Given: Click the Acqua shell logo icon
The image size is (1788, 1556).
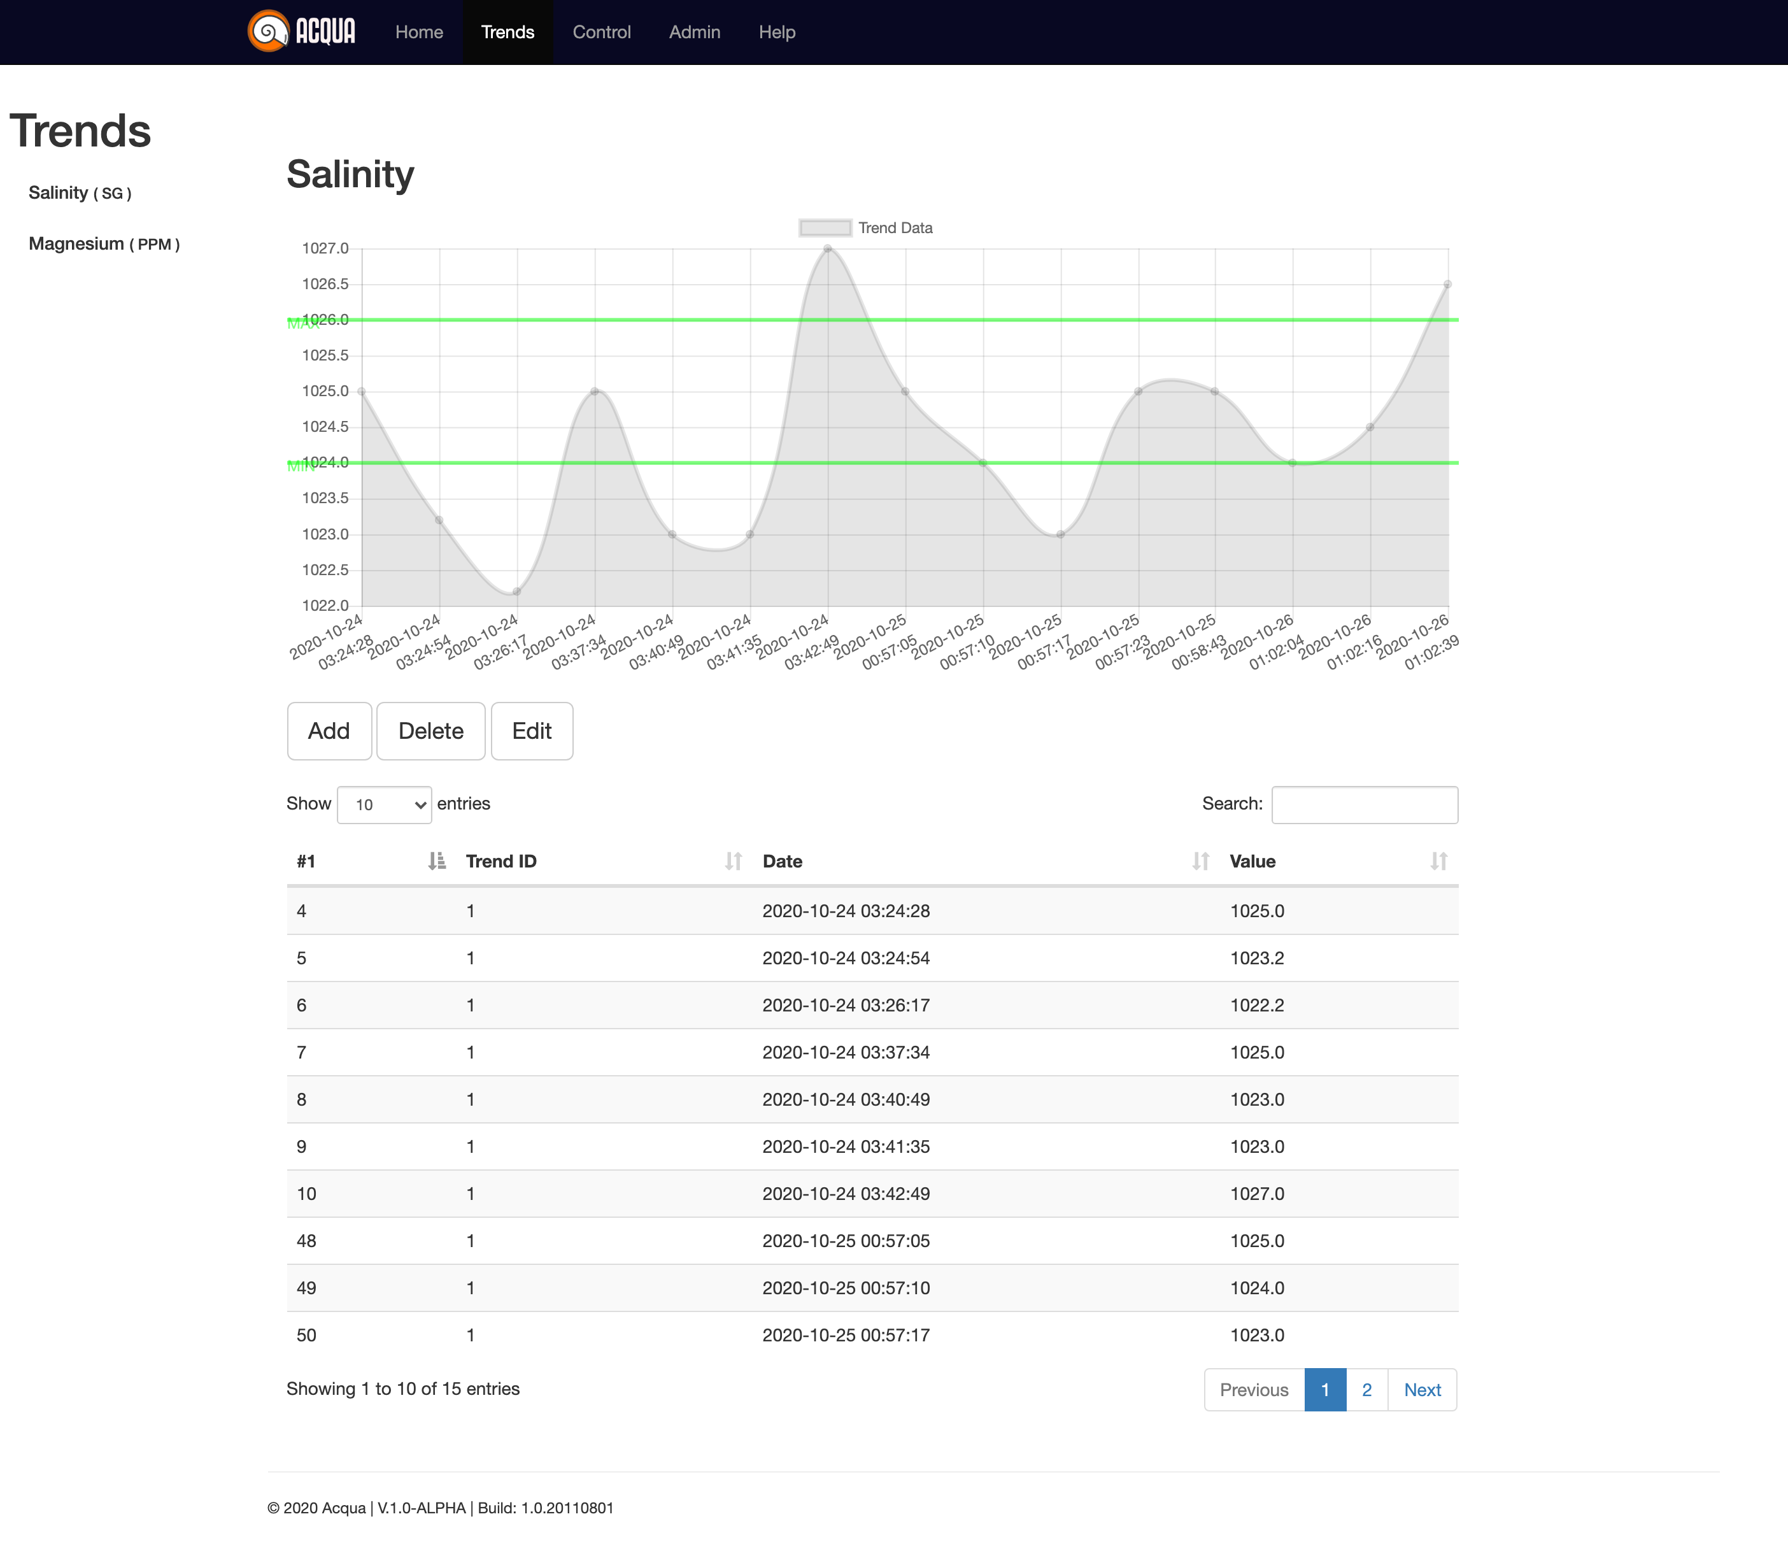Looking at the screenshot, I should click(268, 32).
